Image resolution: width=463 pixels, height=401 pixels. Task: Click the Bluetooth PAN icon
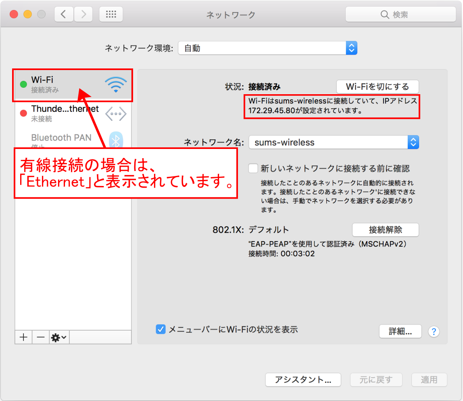pyautogui.click(x=117, y=140)
